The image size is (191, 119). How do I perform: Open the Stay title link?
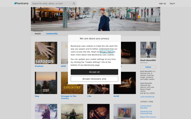37,96
